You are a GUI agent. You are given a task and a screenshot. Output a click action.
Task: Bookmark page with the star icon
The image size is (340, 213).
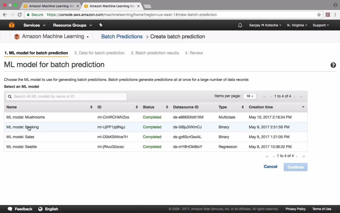point(319,15)
